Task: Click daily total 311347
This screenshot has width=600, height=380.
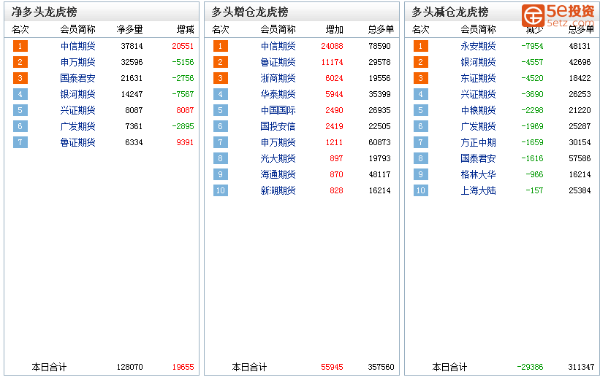Action: pyautogui.click(x=581, y=367)
